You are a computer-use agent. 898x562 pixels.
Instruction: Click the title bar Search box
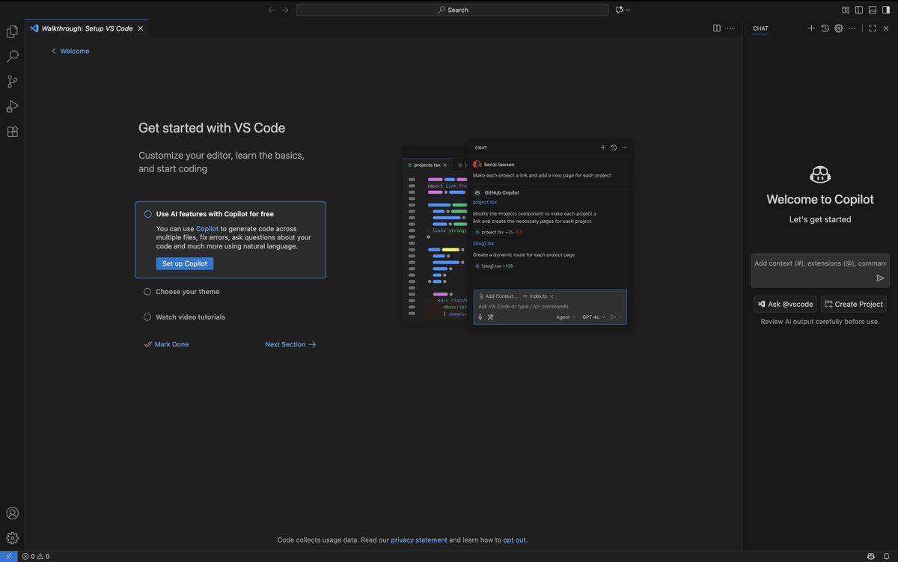point(453,10)
